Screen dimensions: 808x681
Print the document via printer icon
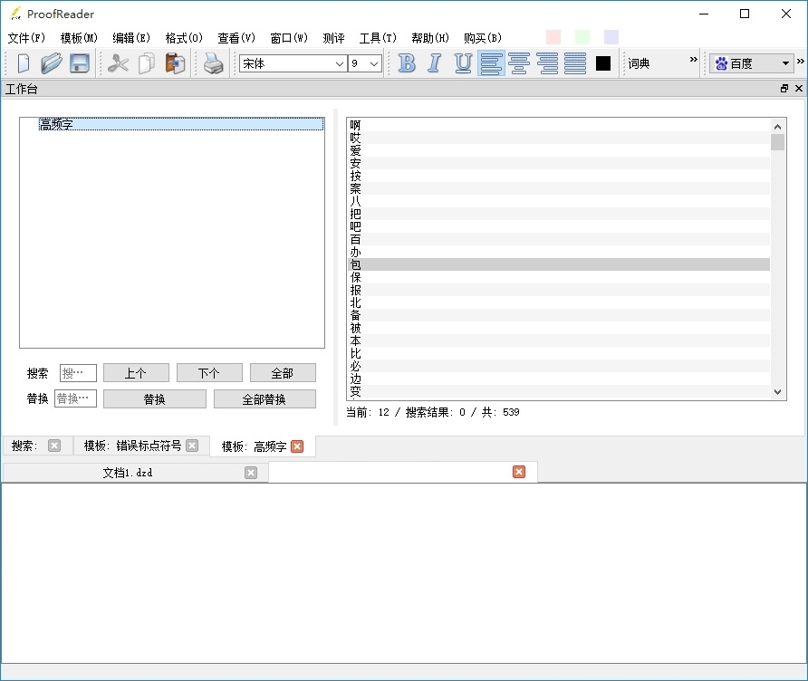pyautogui.click(x=214, y=63)
